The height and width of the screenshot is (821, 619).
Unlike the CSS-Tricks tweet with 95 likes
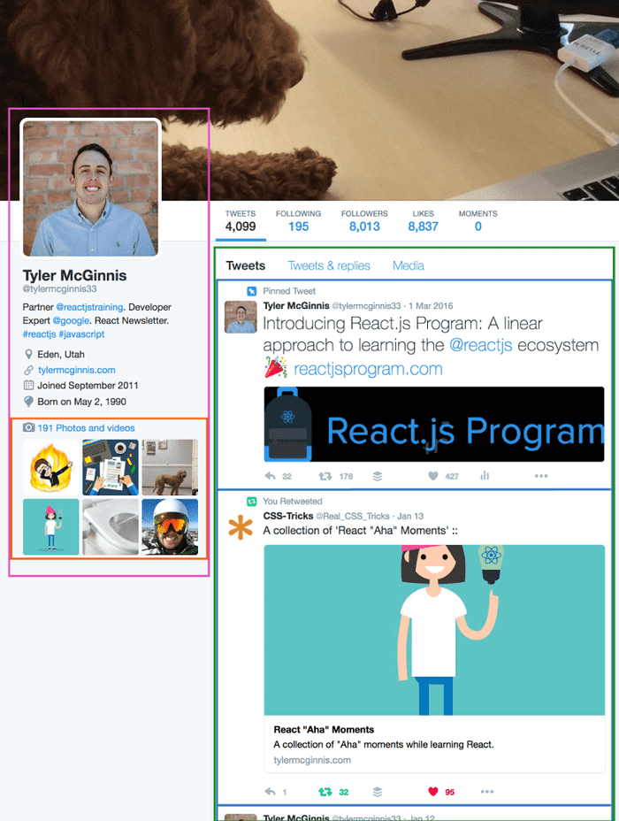(432, 792)
